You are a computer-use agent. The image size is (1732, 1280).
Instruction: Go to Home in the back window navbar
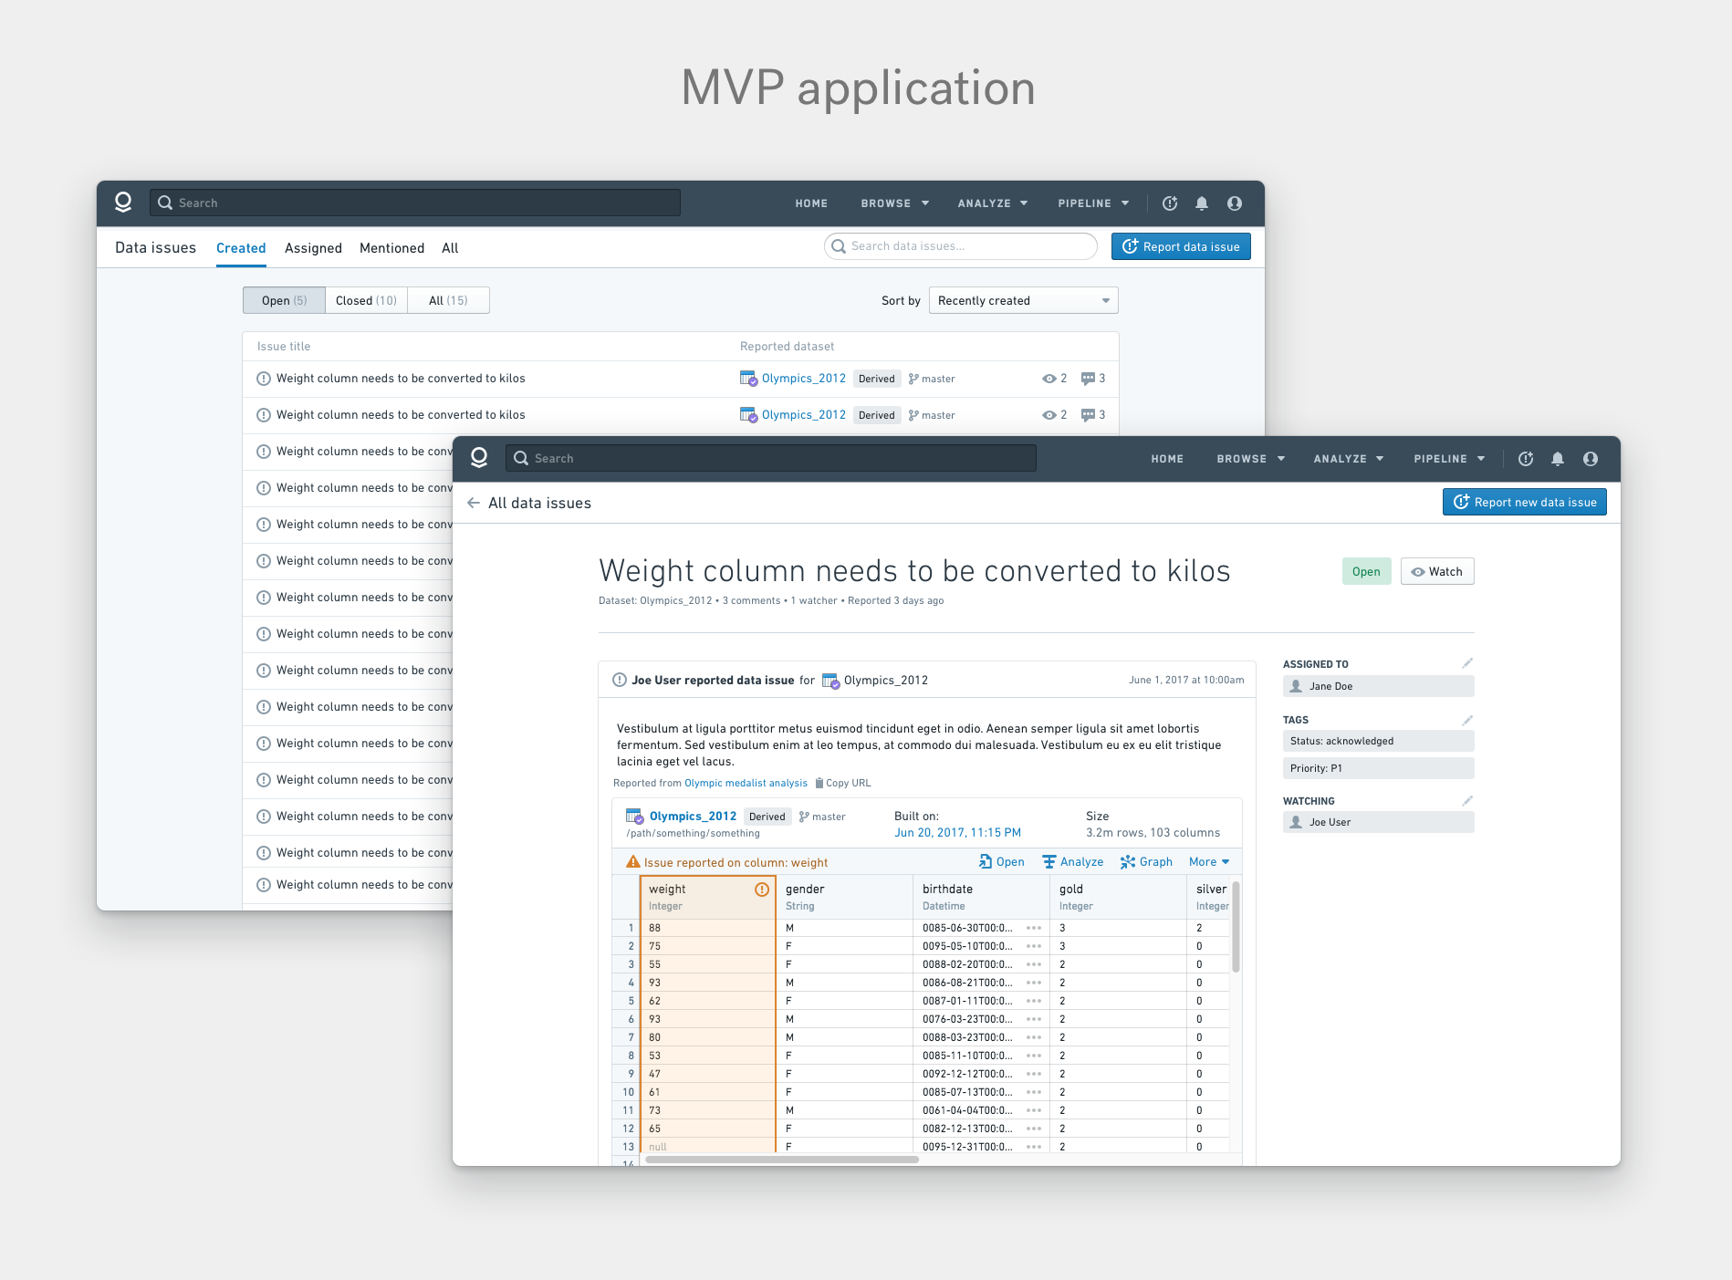pos(811,203)
